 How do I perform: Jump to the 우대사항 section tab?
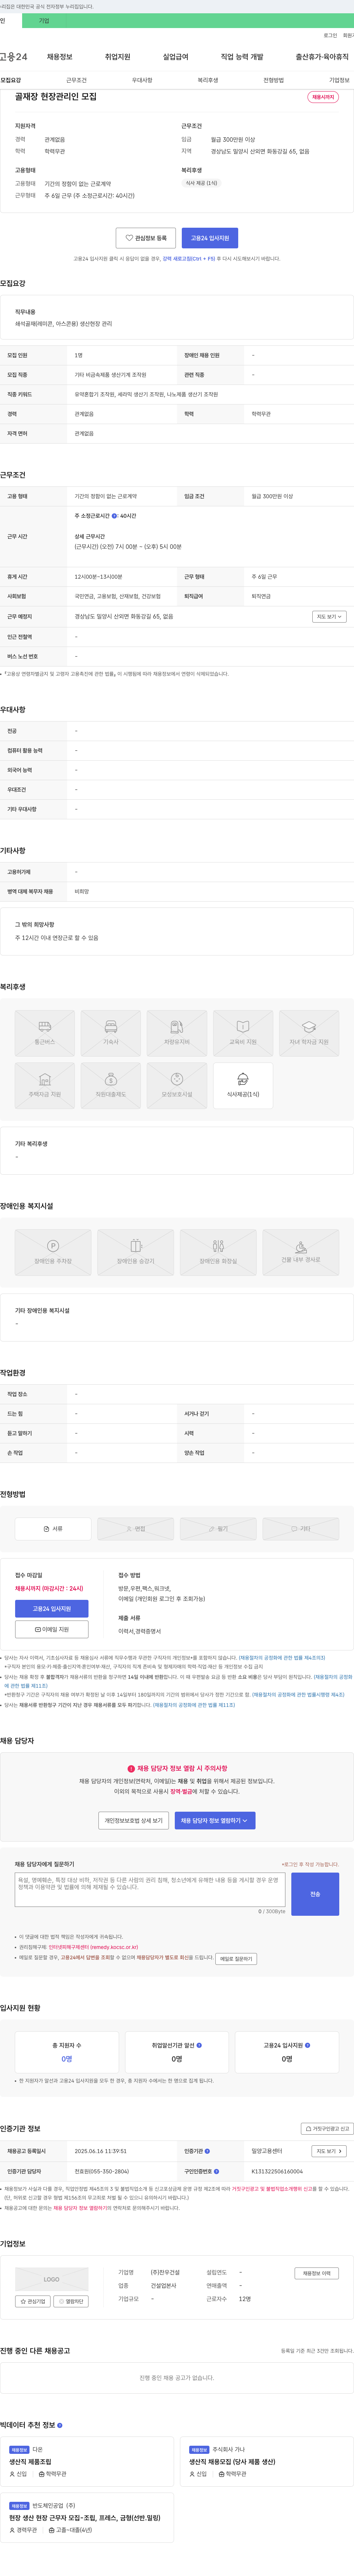tap(142, 80)
